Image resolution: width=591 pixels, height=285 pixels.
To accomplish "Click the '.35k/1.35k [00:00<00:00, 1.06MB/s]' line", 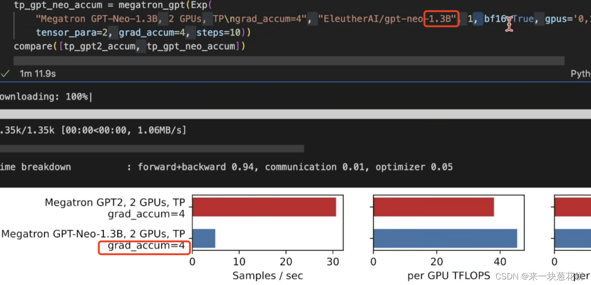I will point(93,131).
